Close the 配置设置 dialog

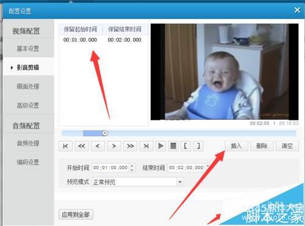297,10
